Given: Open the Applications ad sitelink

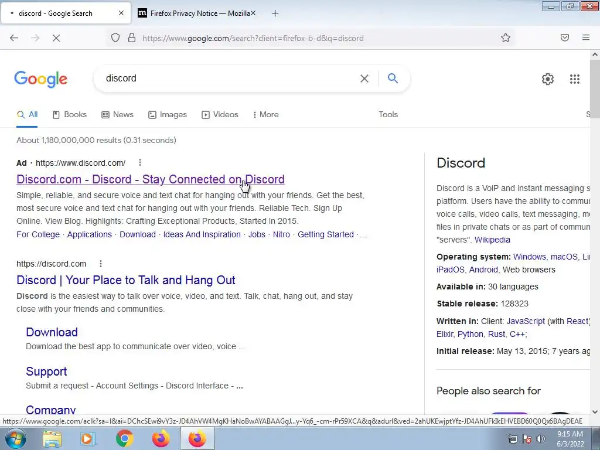Looking at the screenshot, I should click(x=90, y=234).
